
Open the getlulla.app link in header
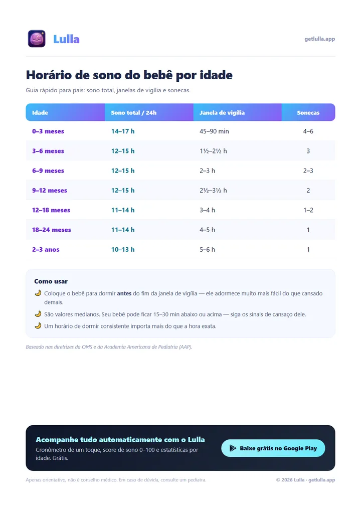pos(319,39)
